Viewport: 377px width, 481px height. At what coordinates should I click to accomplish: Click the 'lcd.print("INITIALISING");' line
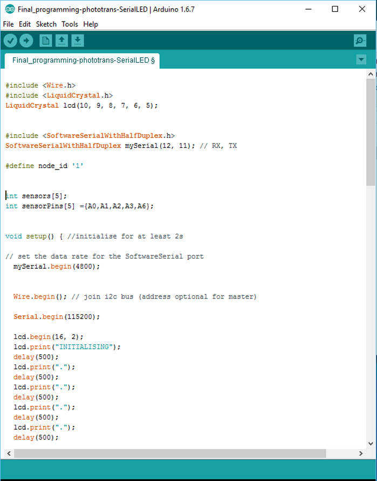click(x=67, y=347)
